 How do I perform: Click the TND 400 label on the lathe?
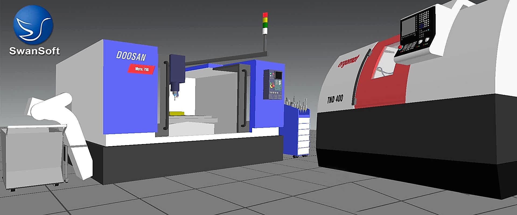[335, 99]
